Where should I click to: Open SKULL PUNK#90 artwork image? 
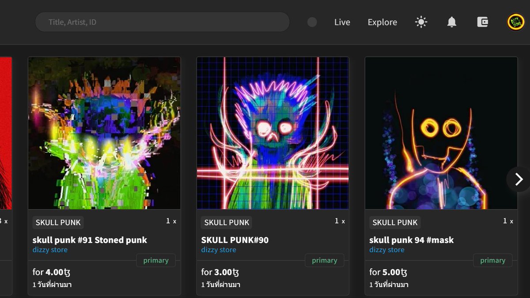[273, 133]
